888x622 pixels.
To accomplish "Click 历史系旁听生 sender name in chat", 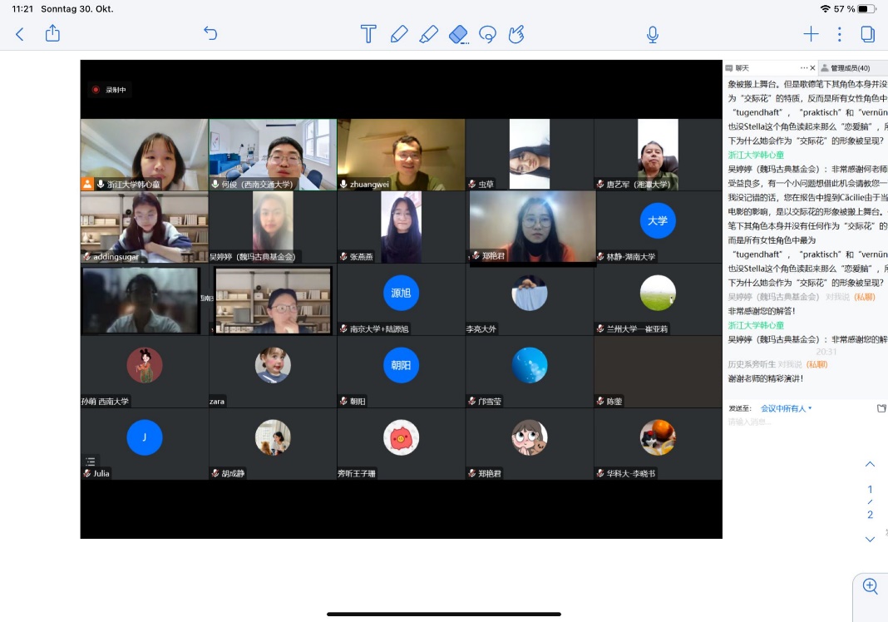I will point(752,364).
